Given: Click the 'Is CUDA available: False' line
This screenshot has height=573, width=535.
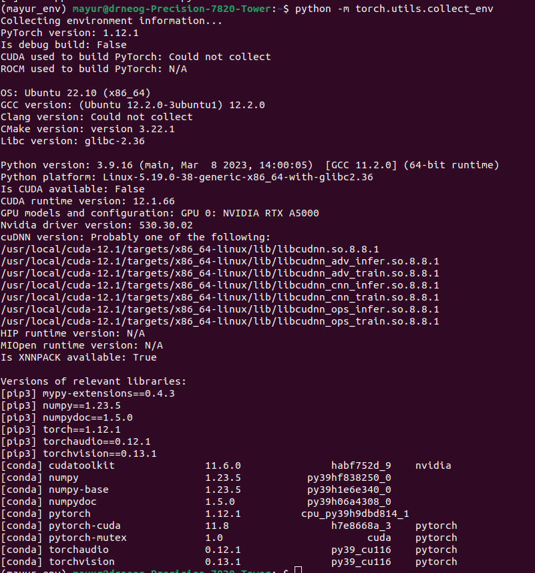Looking at the screenshot, I should (73, 189).
